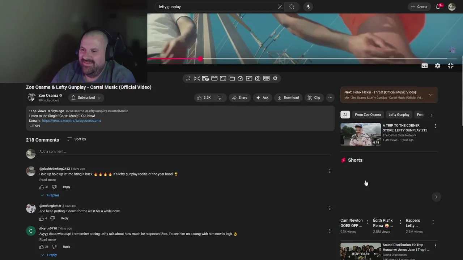Open the Subscribed notification dropdown

[x=86, y=97]
